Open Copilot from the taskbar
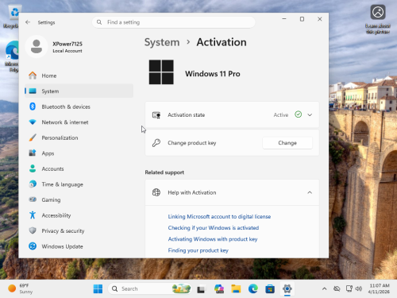 pos(219,288)
